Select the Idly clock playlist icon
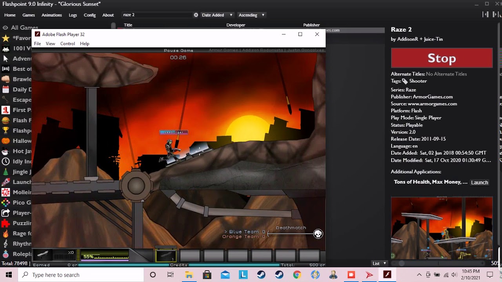Image resolution: width=502 pixels, height=282 pixels. pos(5,161)
